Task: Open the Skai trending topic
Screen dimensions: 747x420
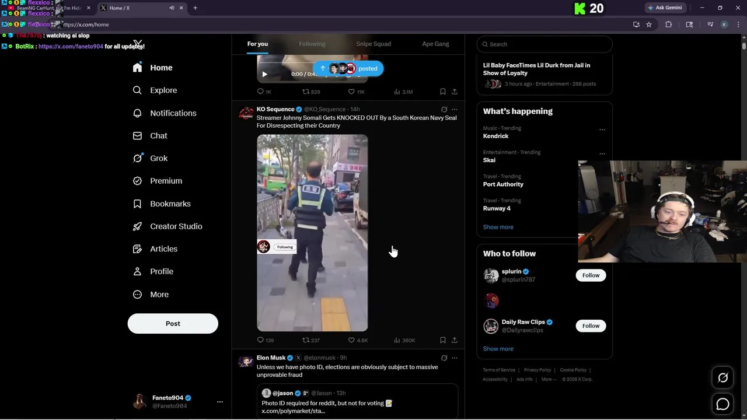Action: coord(489,160)
